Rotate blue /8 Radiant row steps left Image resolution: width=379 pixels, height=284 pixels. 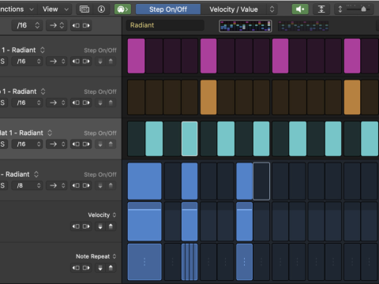click(76, 185)
